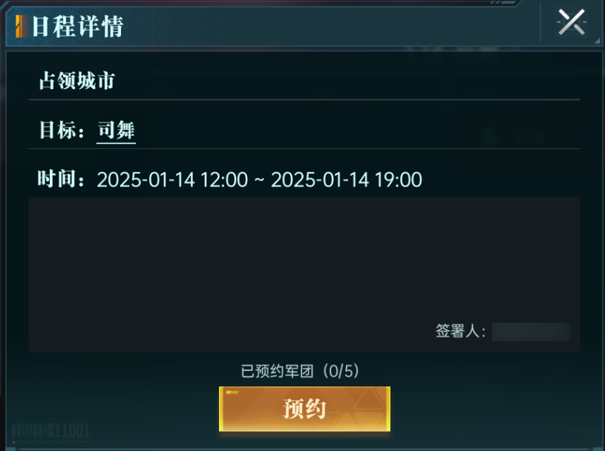Click the tilde separator between the times
This screenshot has height=451, width=605.
coord(259,180)
